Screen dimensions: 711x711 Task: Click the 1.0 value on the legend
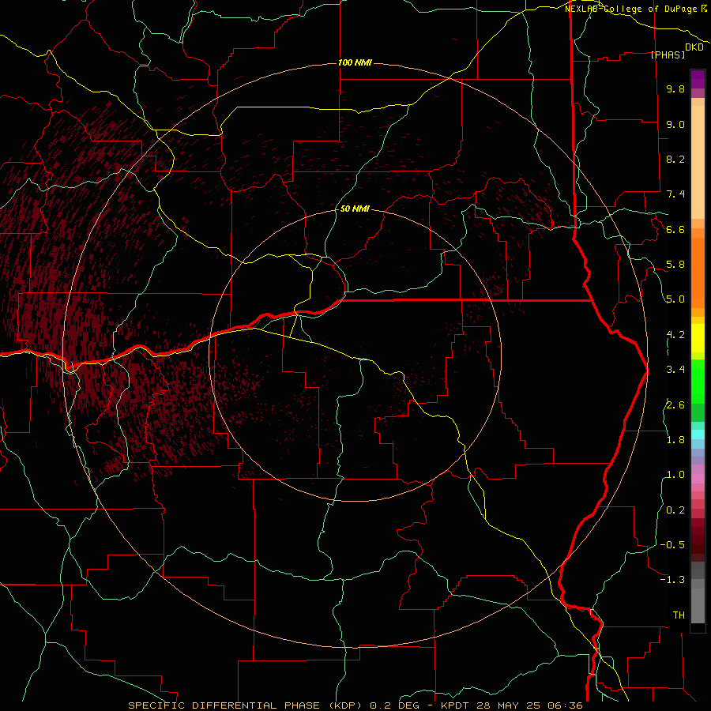pos(675,475)
